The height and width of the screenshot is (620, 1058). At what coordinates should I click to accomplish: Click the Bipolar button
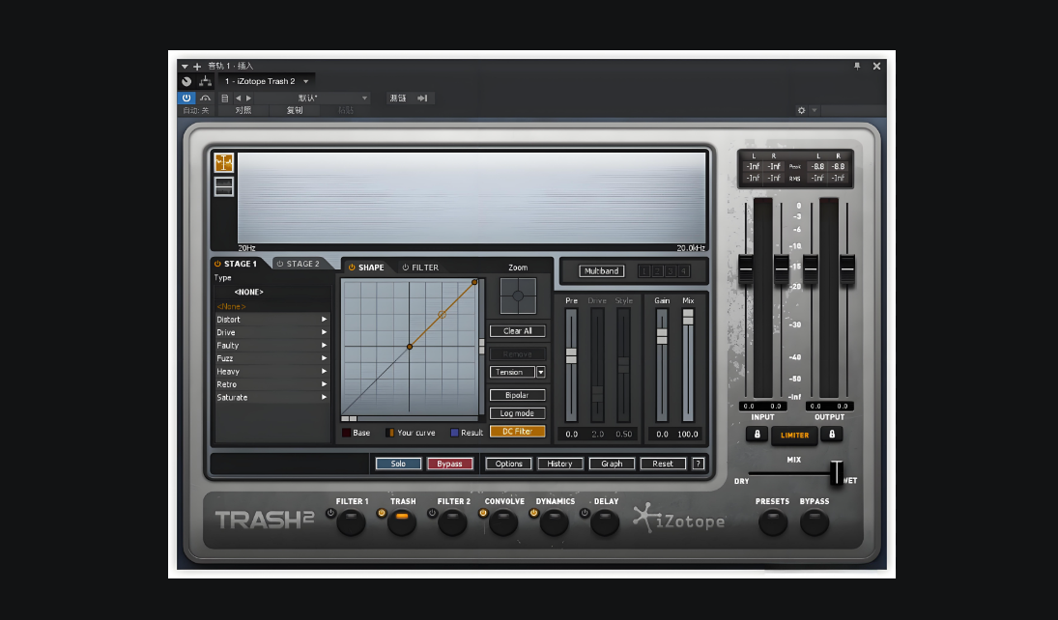[518, 395]
